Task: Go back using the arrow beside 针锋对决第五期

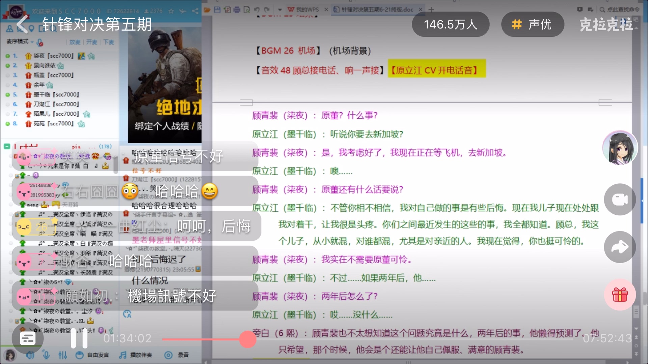Action: pyautogui.click(x=22, y=25)
